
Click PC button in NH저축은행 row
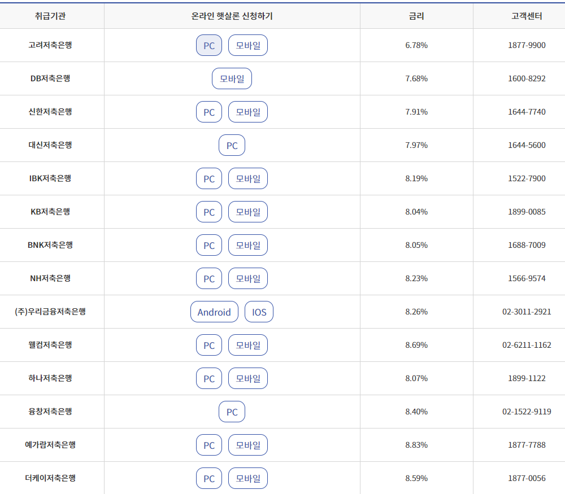pyautogui.click(x=209, y=278)
